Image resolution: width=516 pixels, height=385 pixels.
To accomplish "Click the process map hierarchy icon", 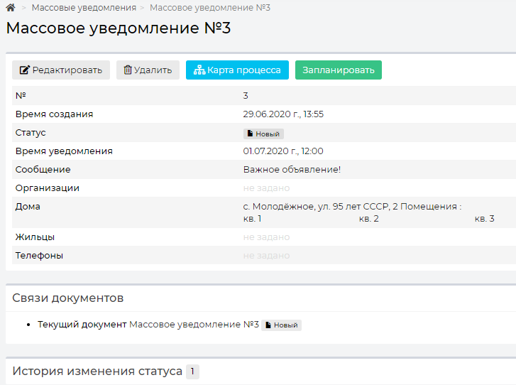I will (199, 70).
